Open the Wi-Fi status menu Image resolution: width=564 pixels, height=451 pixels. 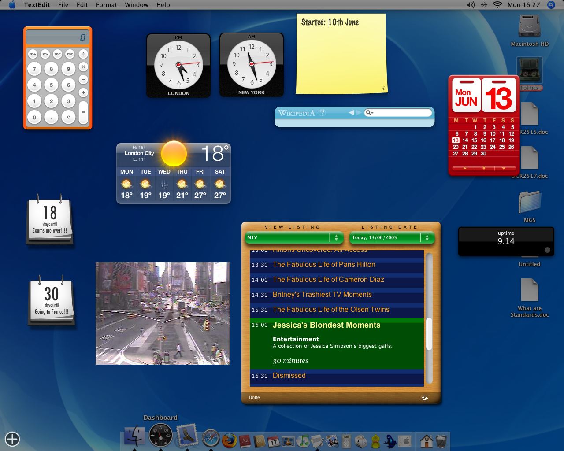(x=497, y=5)
